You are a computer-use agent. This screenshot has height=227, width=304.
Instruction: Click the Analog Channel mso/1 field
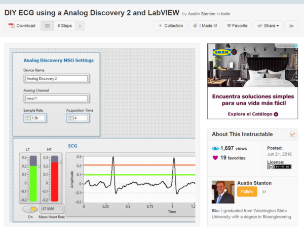57,99
